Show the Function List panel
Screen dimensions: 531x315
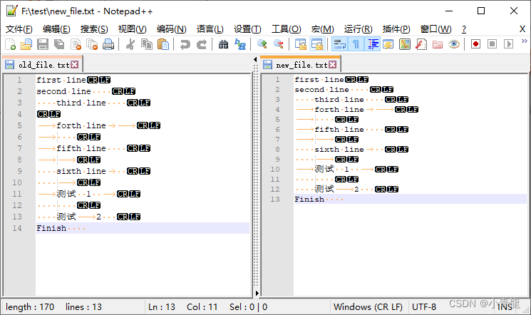[421, 44]
